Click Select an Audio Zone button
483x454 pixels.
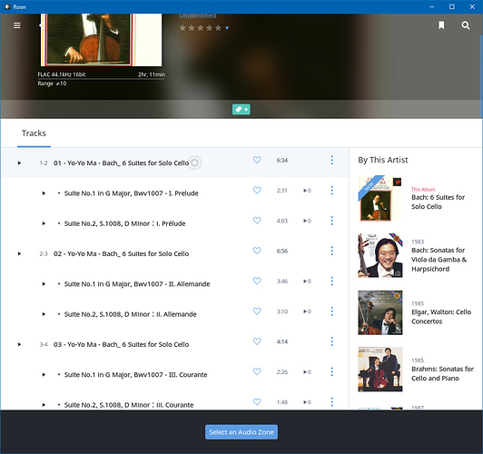click(241, 432)
